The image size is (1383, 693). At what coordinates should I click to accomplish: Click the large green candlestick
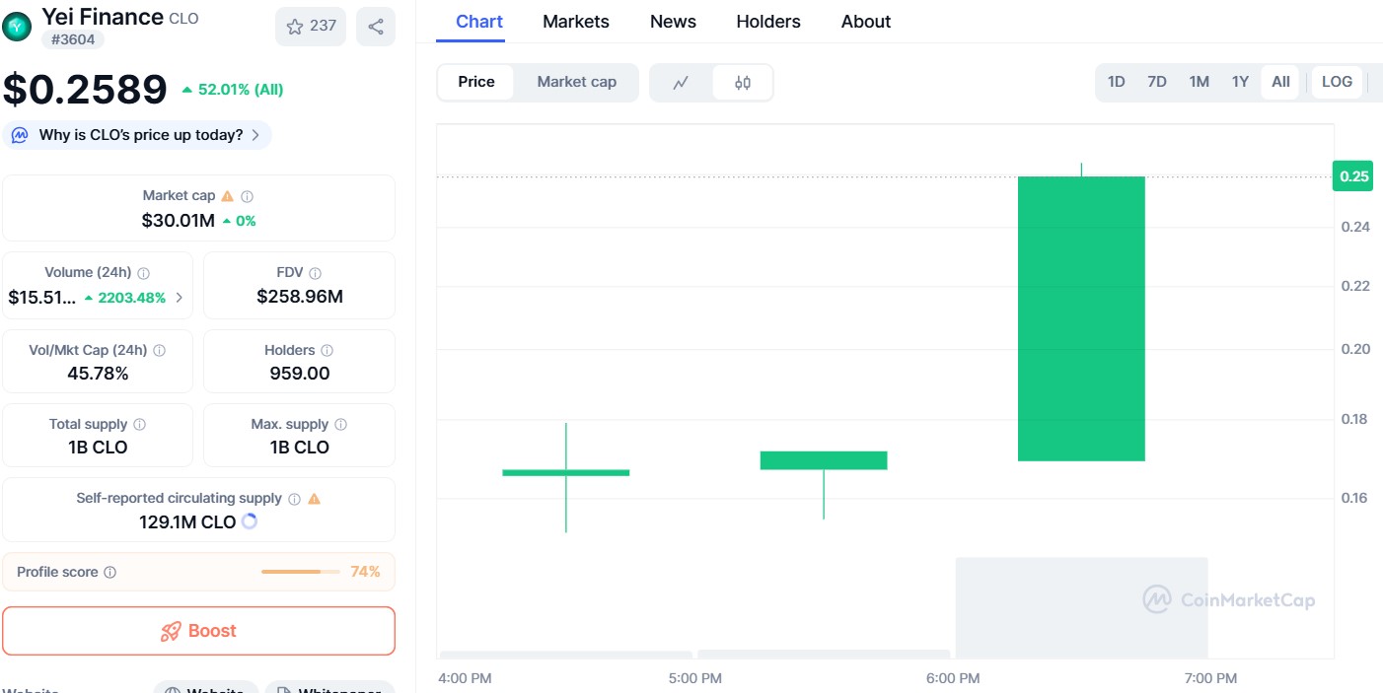click(1081, 318)
